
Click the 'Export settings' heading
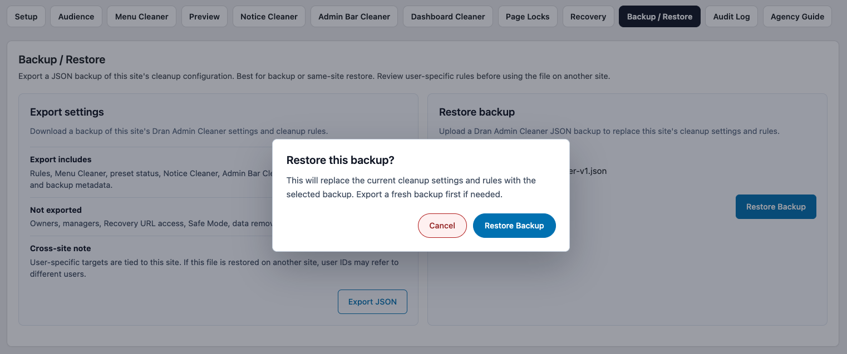(x=67, y=112)
